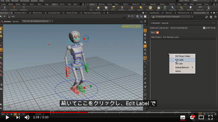Close the Test picker tab
The height and width of the screenshot is (122, 218).
pos(157,32)
